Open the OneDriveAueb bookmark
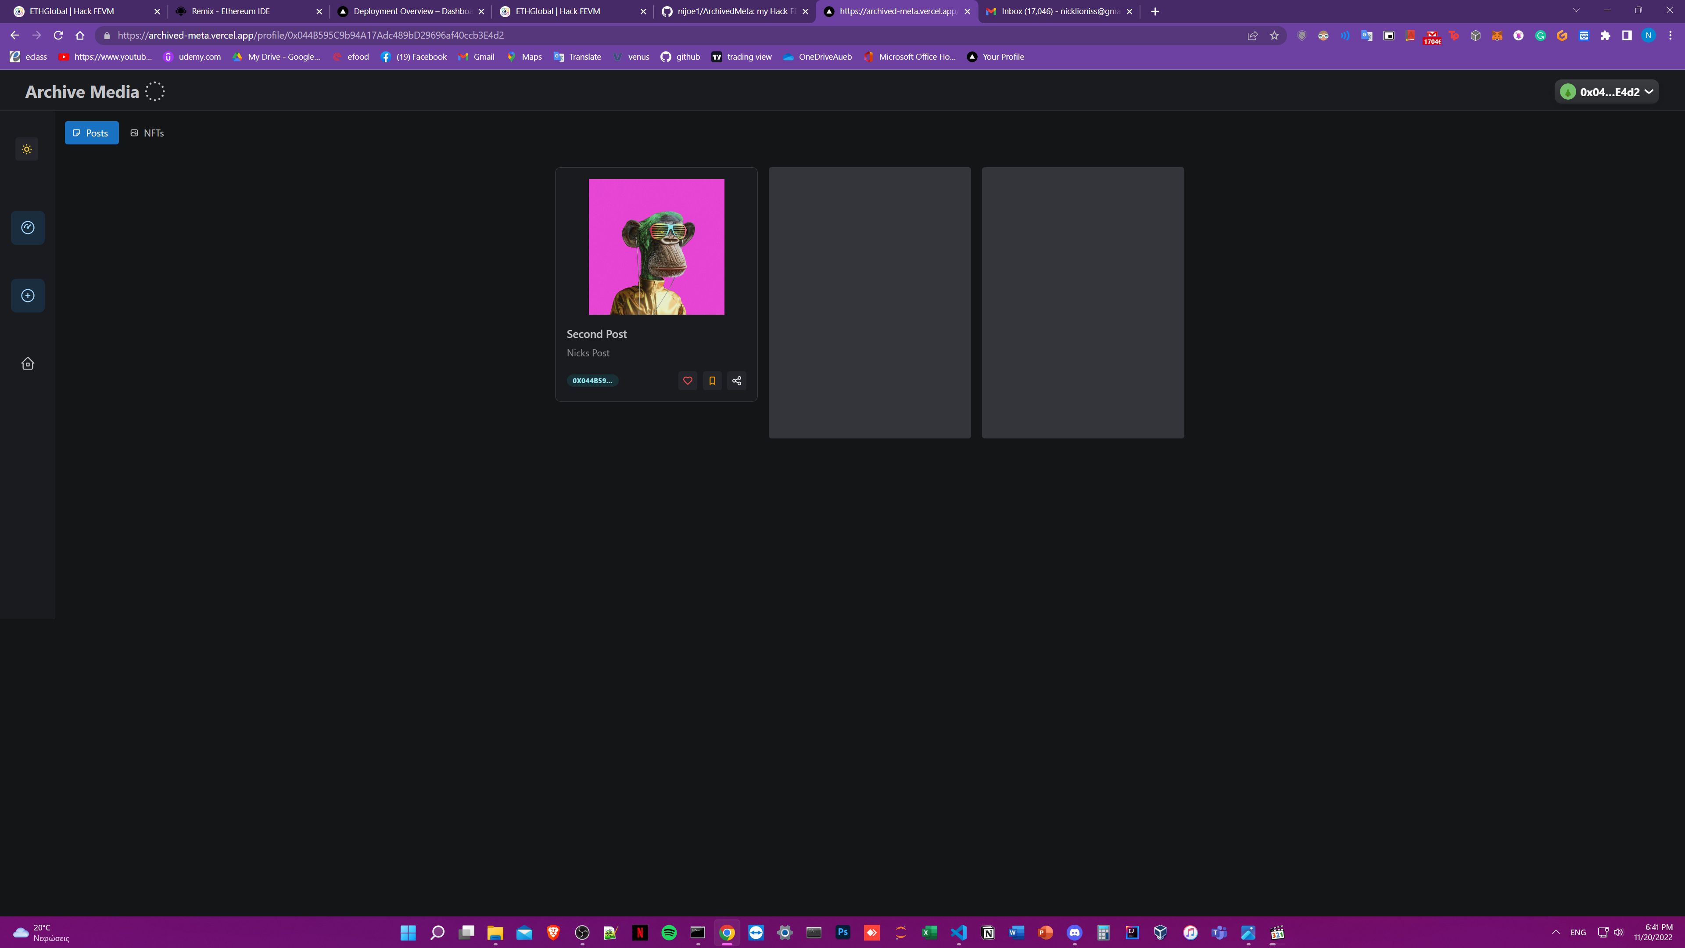 pyautogui.click(x=817, y=57)
